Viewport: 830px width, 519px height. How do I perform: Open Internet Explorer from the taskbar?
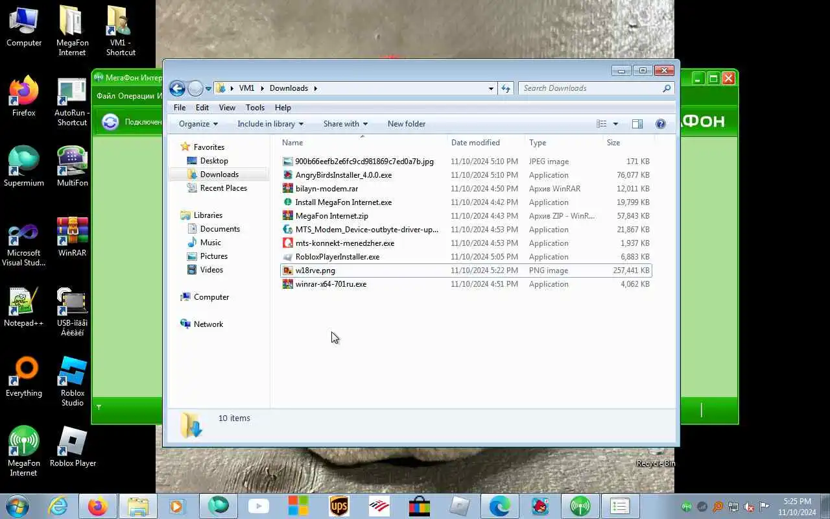(x=58, y=506)
